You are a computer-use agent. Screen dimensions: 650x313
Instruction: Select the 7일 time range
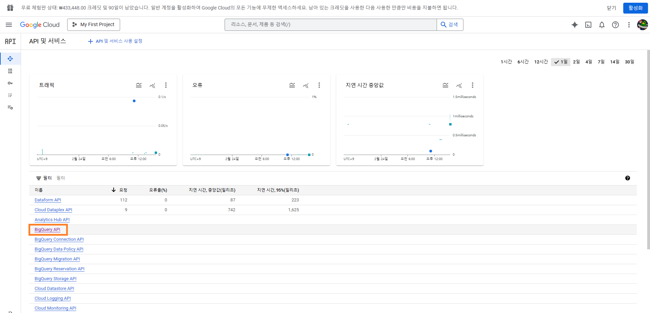(x=601, y=62)
